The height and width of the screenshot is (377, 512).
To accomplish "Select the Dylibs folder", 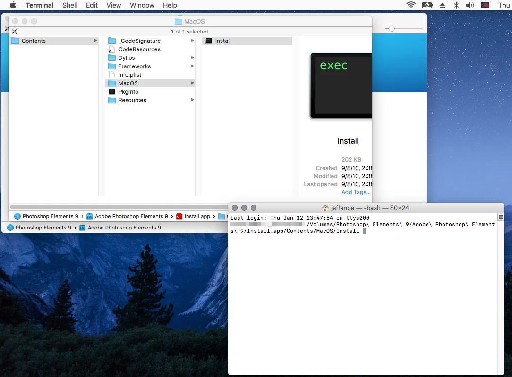I will (x=151, y=57).
